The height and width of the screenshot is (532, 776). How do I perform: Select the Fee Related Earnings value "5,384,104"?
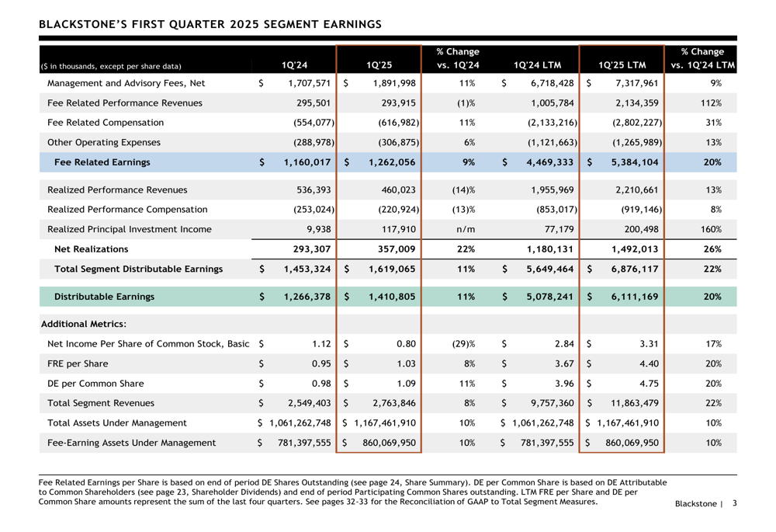[x=635, y=162]
